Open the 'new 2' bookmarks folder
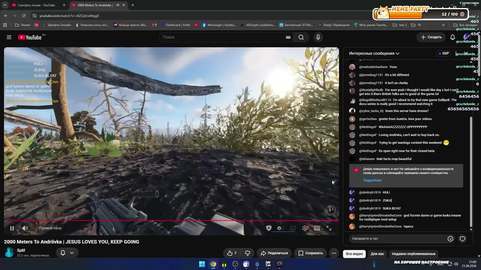The width and height of the screenshot is (481, 270). pyautogui.click(x=400, y=25)
